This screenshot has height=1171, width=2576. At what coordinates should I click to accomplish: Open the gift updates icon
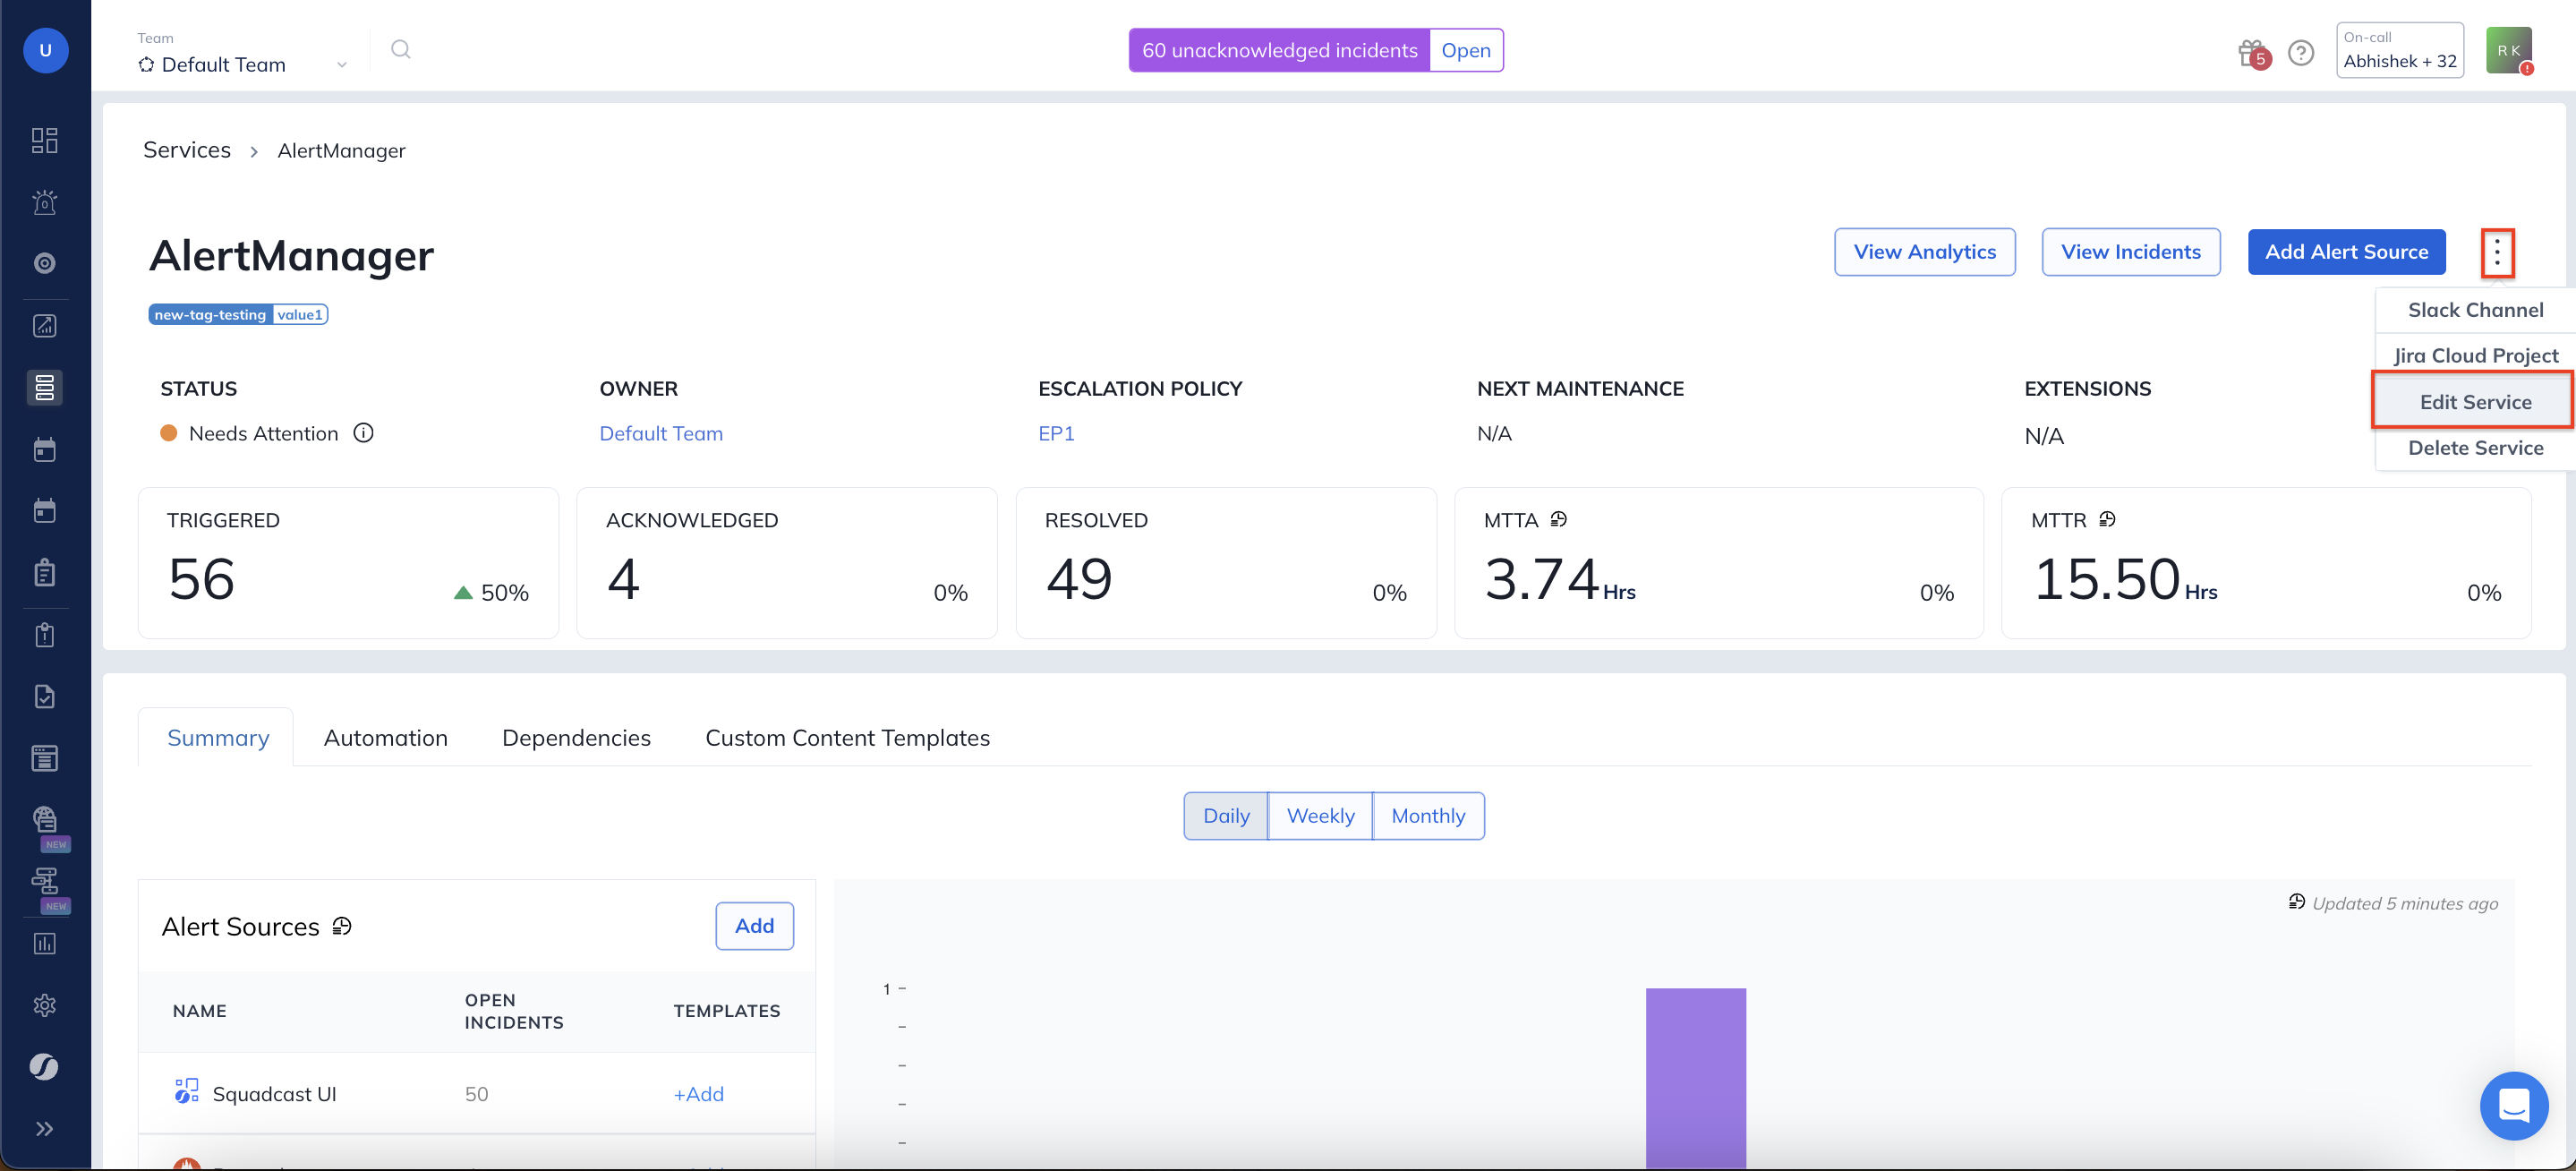[2251, 52]
